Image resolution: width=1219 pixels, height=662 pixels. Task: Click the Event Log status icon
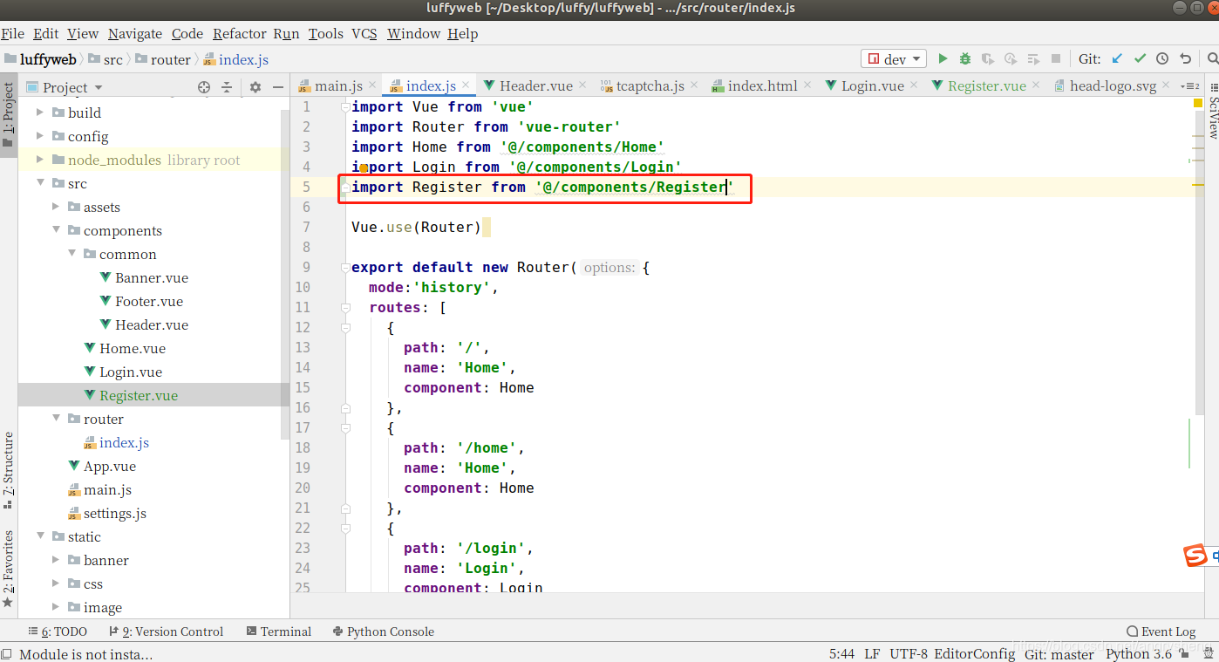click(1161, 631)
